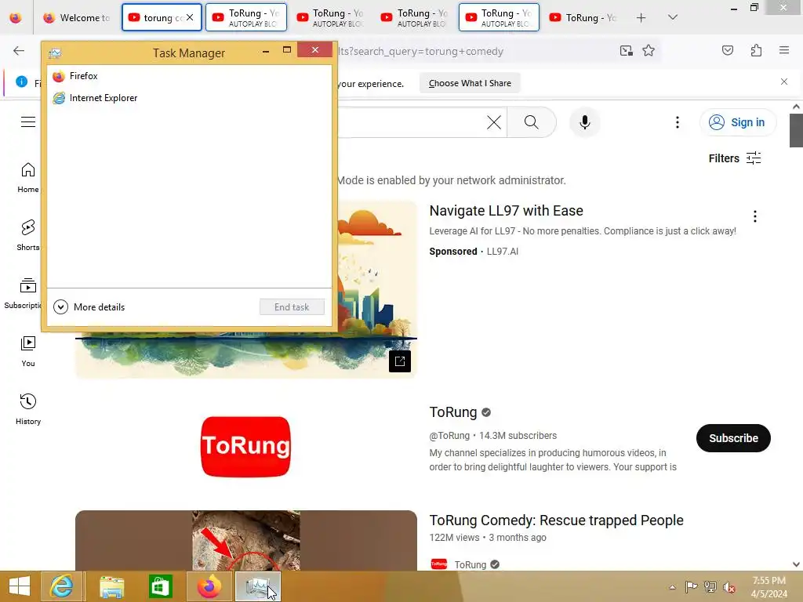Viewport: 803px width, 602px height.
Task: Click the Sign in button
Action: point(738,122)
